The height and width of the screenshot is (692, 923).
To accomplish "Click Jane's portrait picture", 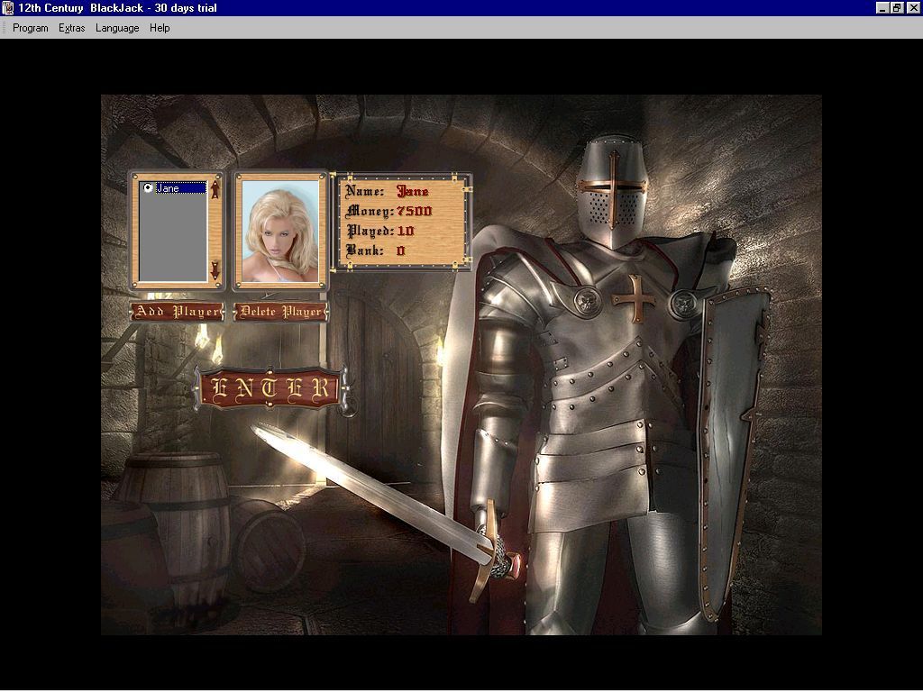I will 279,230.
